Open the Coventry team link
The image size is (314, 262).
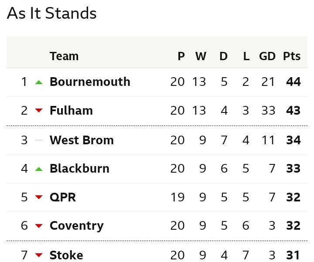77,226
